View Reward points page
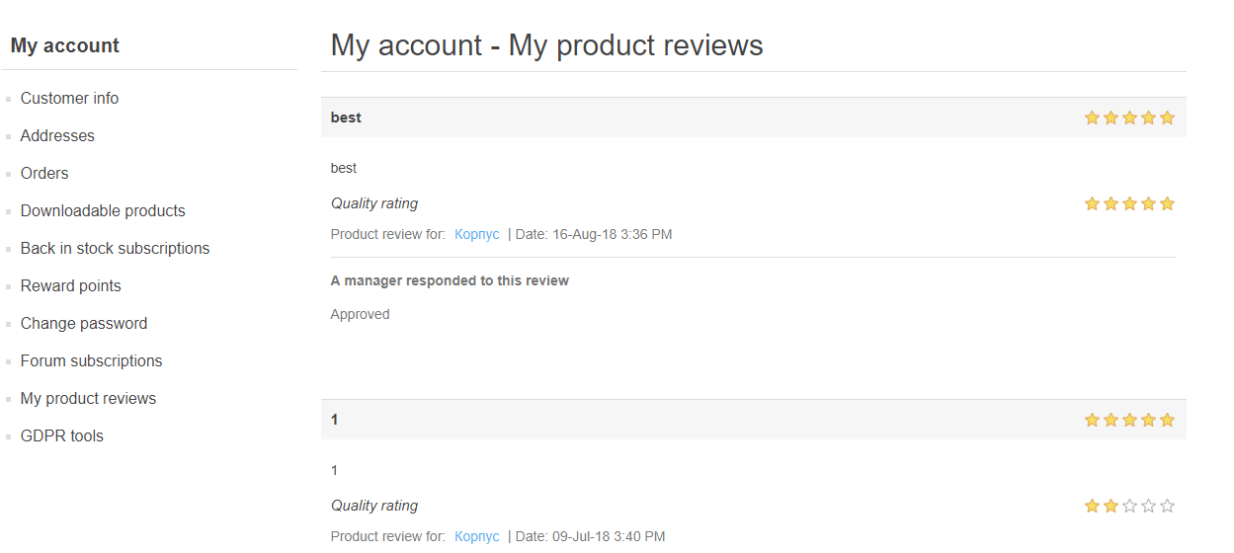Viewport: 1234px width, 553px height. 70,286
